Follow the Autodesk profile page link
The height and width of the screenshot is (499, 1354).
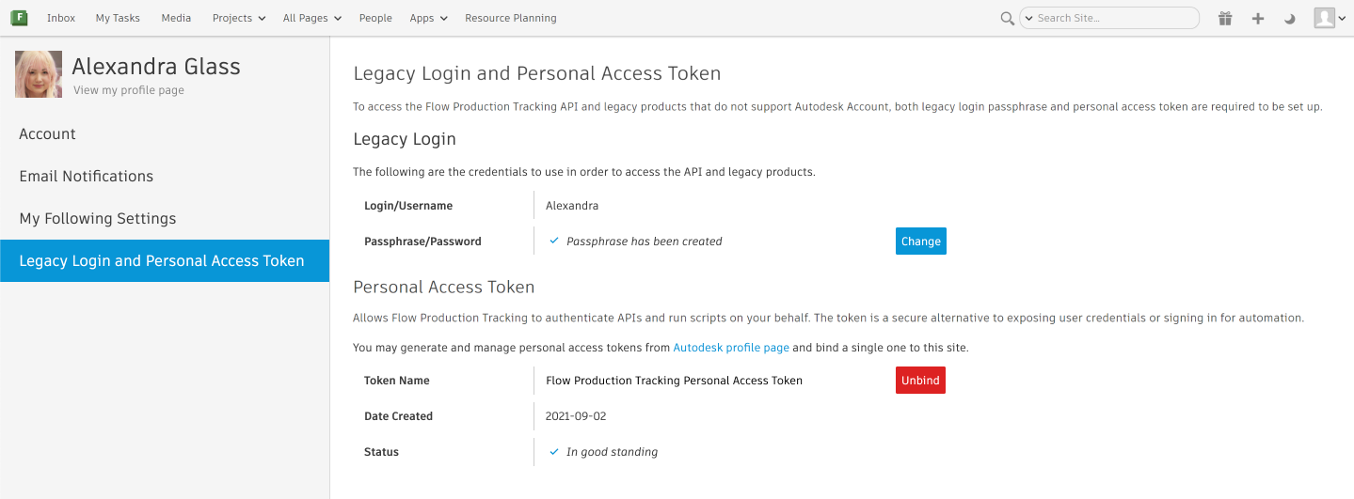point(731,348)
